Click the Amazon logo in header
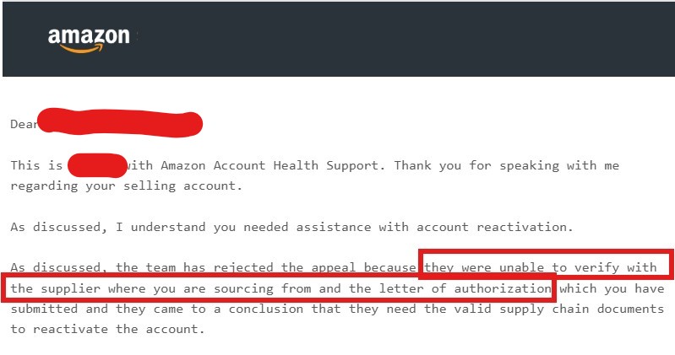 click(89, 40)
